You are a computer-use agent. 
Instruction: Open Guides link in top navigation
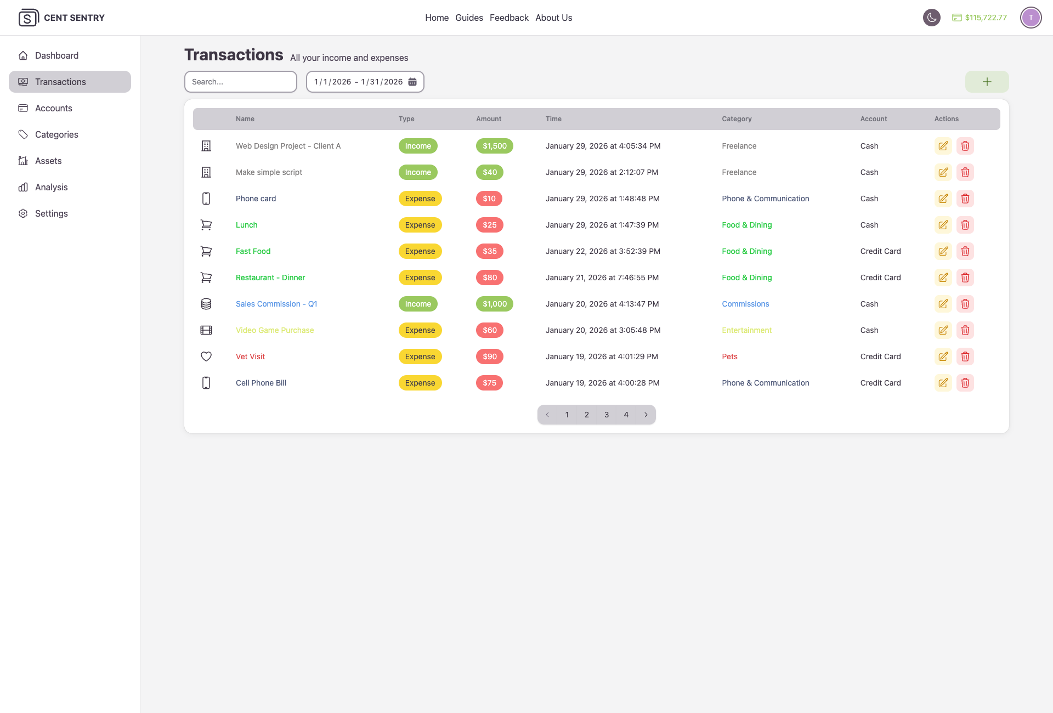[469, 18]
